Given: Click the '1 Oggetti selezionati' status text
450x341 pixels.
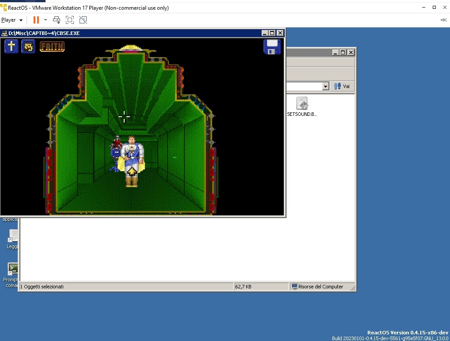Looking at the screenshot, I should 42,287.
